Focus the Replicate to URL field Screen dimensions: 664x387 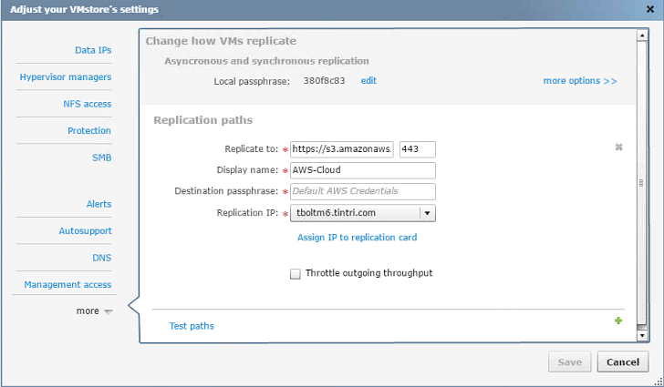point(342,149)
